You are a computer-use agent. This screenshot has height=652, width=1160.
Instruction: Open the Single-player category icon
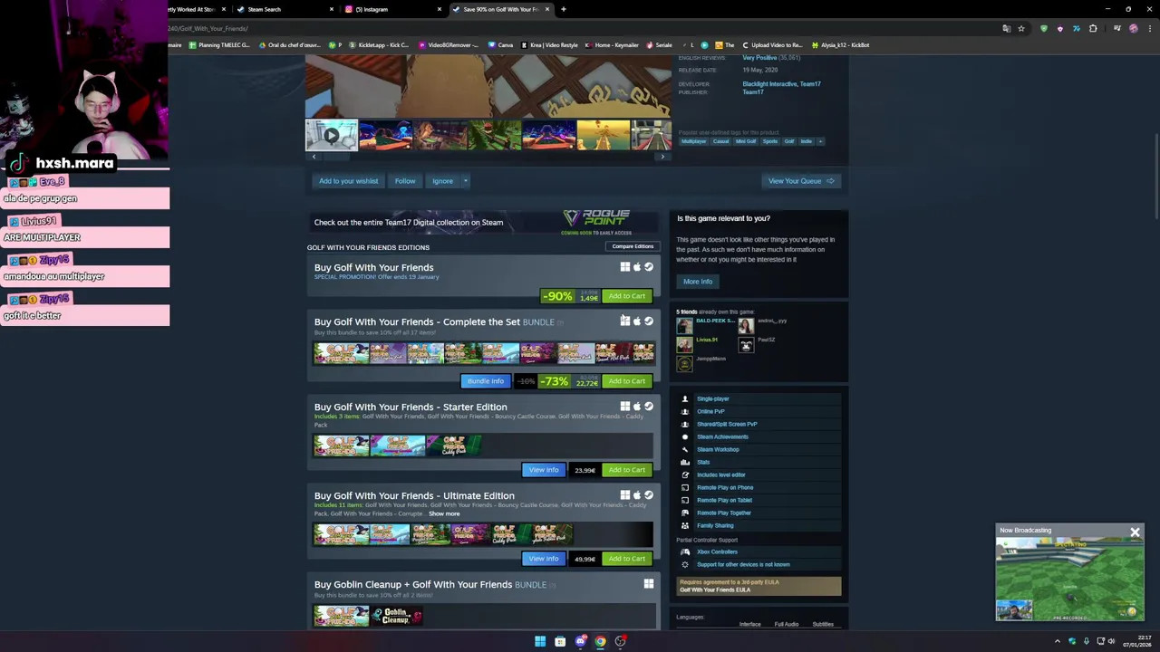point(685,398)
